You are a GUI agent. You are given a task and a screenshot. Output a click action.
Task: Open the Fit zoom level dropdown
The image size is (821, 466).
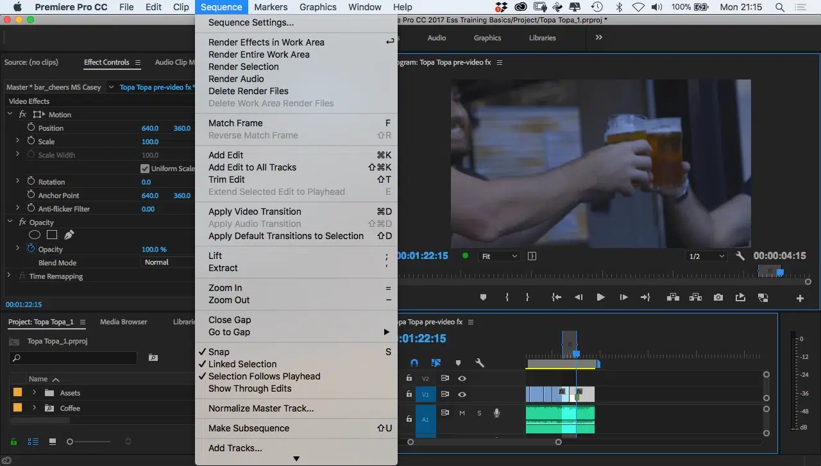(x=500, y=256)
